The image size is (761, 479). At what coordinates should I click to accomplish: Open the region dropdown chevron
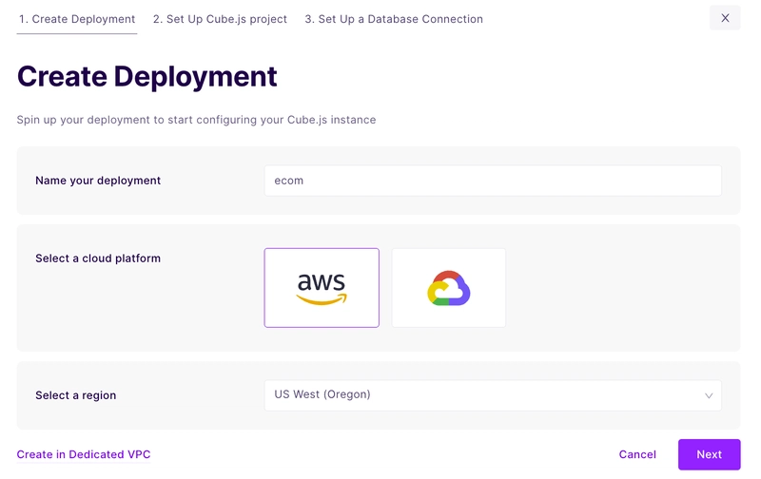click(x=709, y=395)
